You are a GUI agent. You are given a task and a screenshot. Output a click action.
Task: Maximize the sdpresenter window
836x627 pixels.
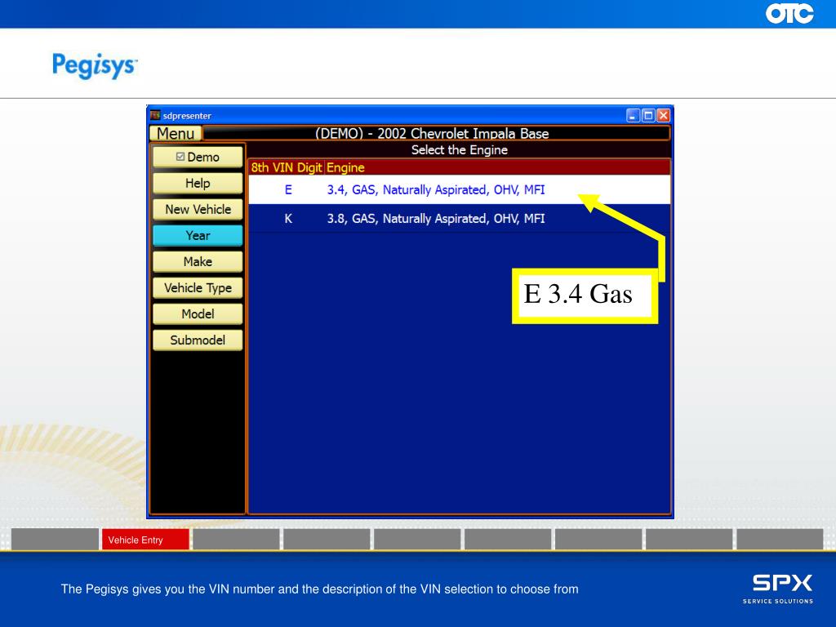click(x=648, y=116)
